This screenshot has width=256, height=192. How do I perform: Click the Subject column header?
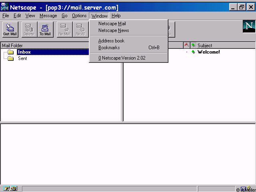pos(226,45)
